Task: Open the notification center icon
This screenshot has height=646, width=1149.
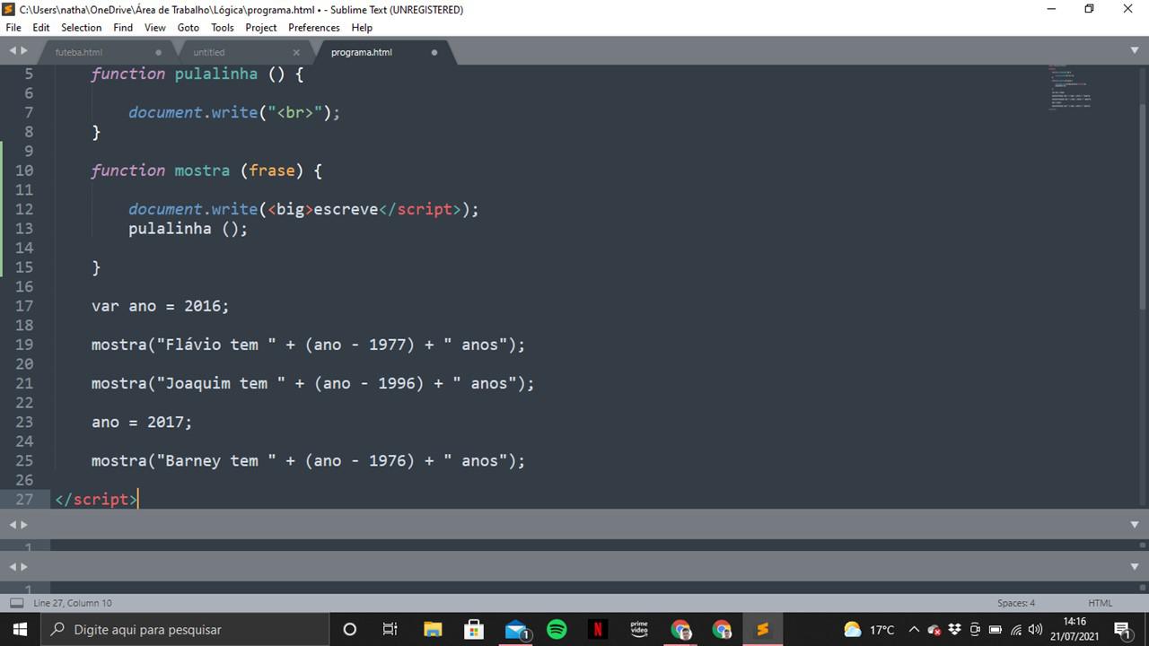Action: tap(1122, 630)
